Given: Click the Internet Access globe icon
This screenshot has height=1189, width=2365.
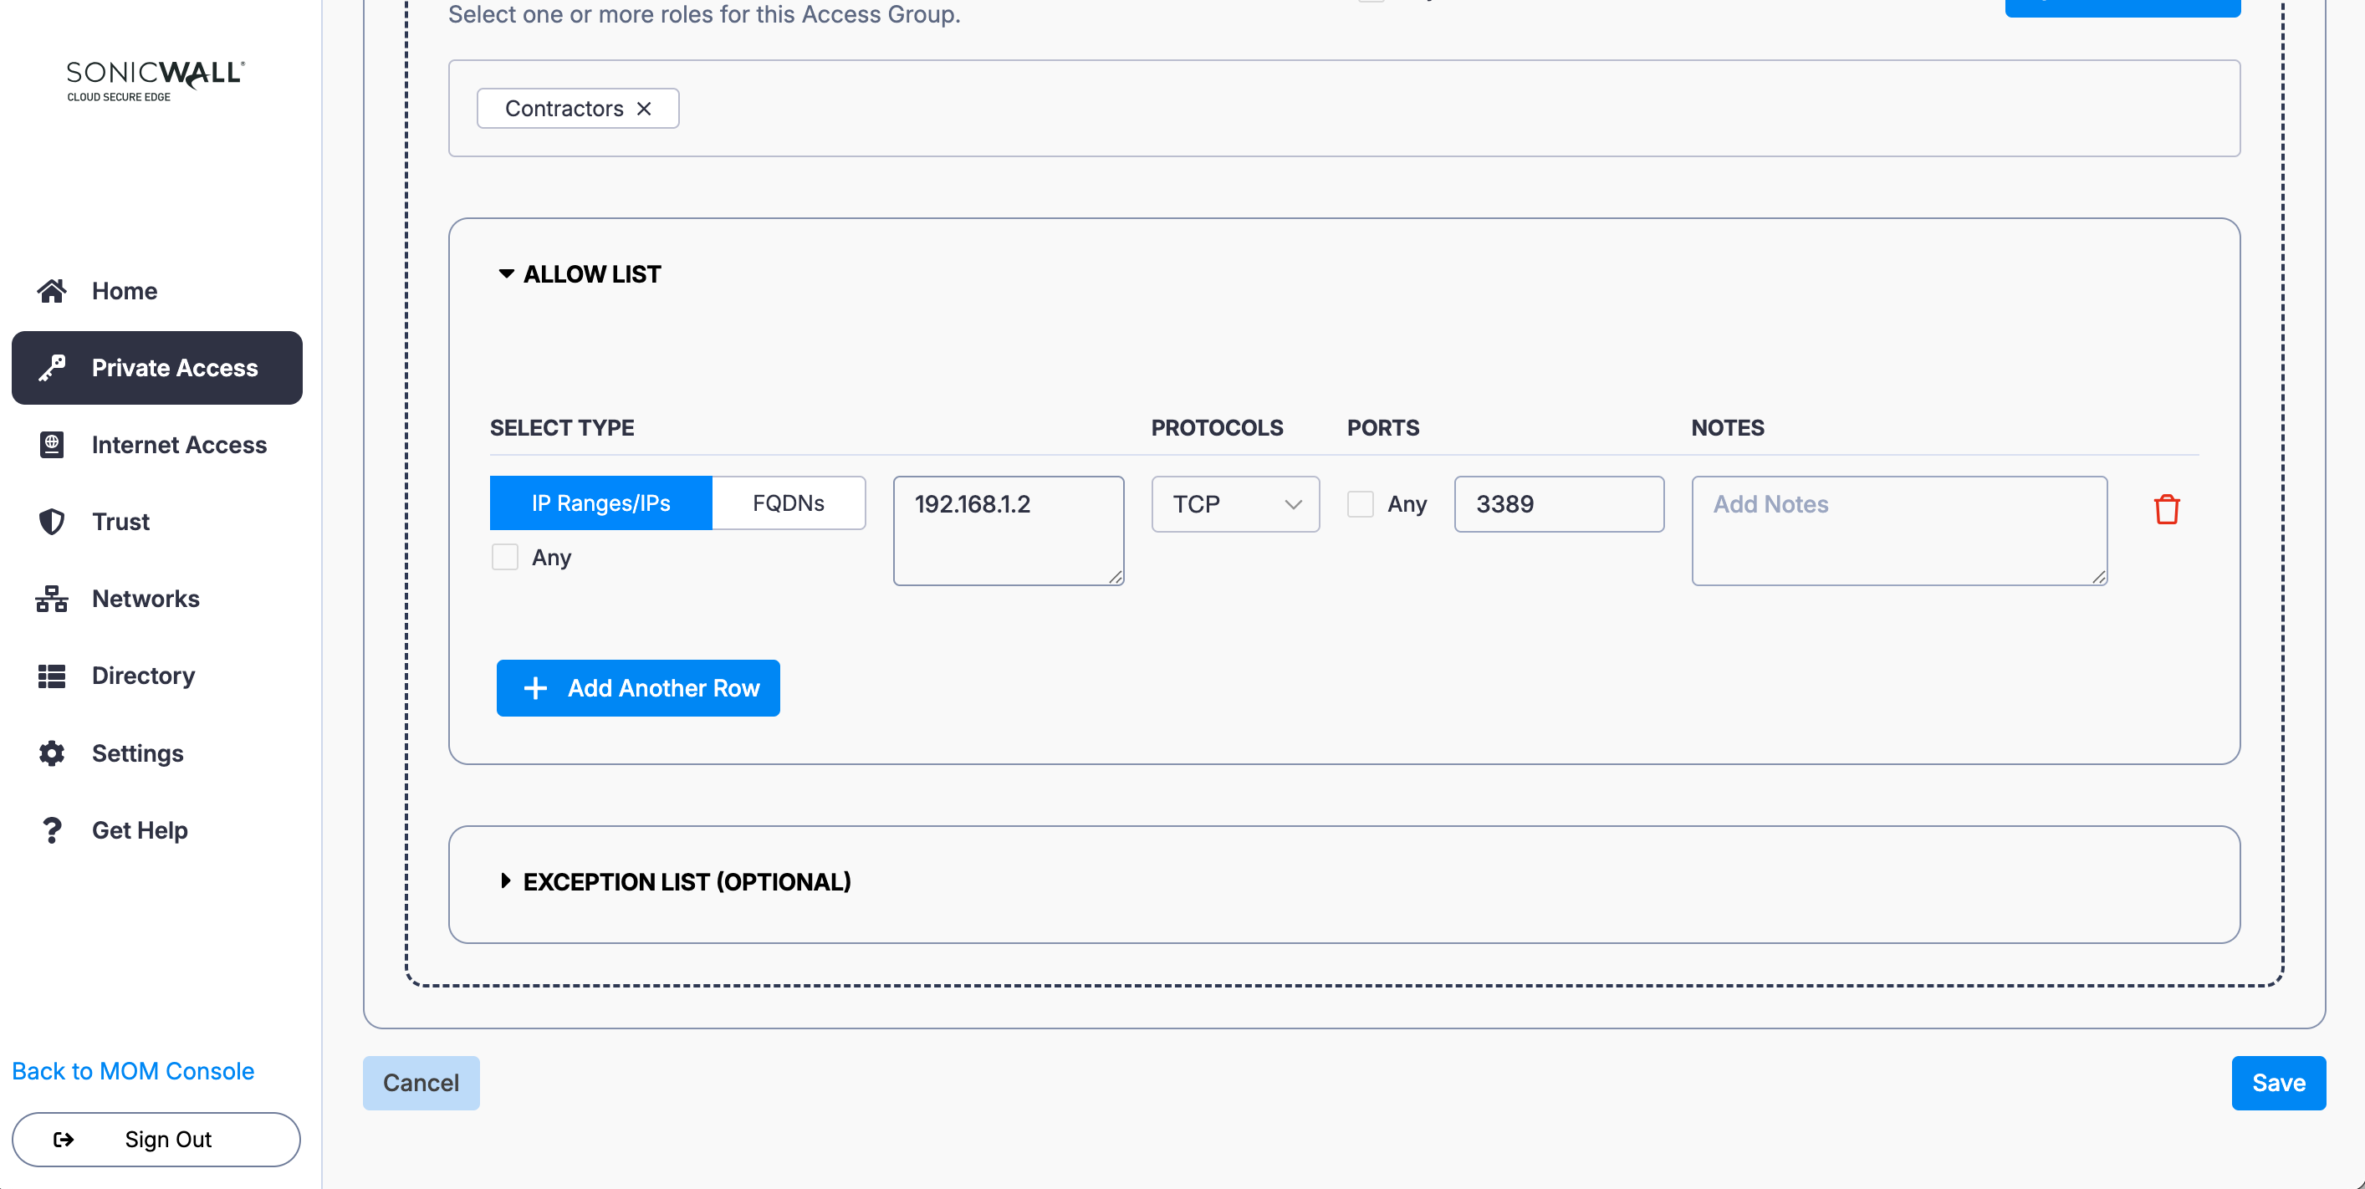Looking at the screenshot, I should point(51,444).
